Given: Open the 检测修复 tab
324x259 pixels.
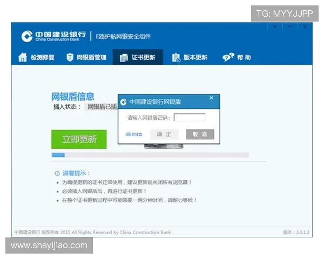Looking at the screenshot, I should click(x=37, y=57).
